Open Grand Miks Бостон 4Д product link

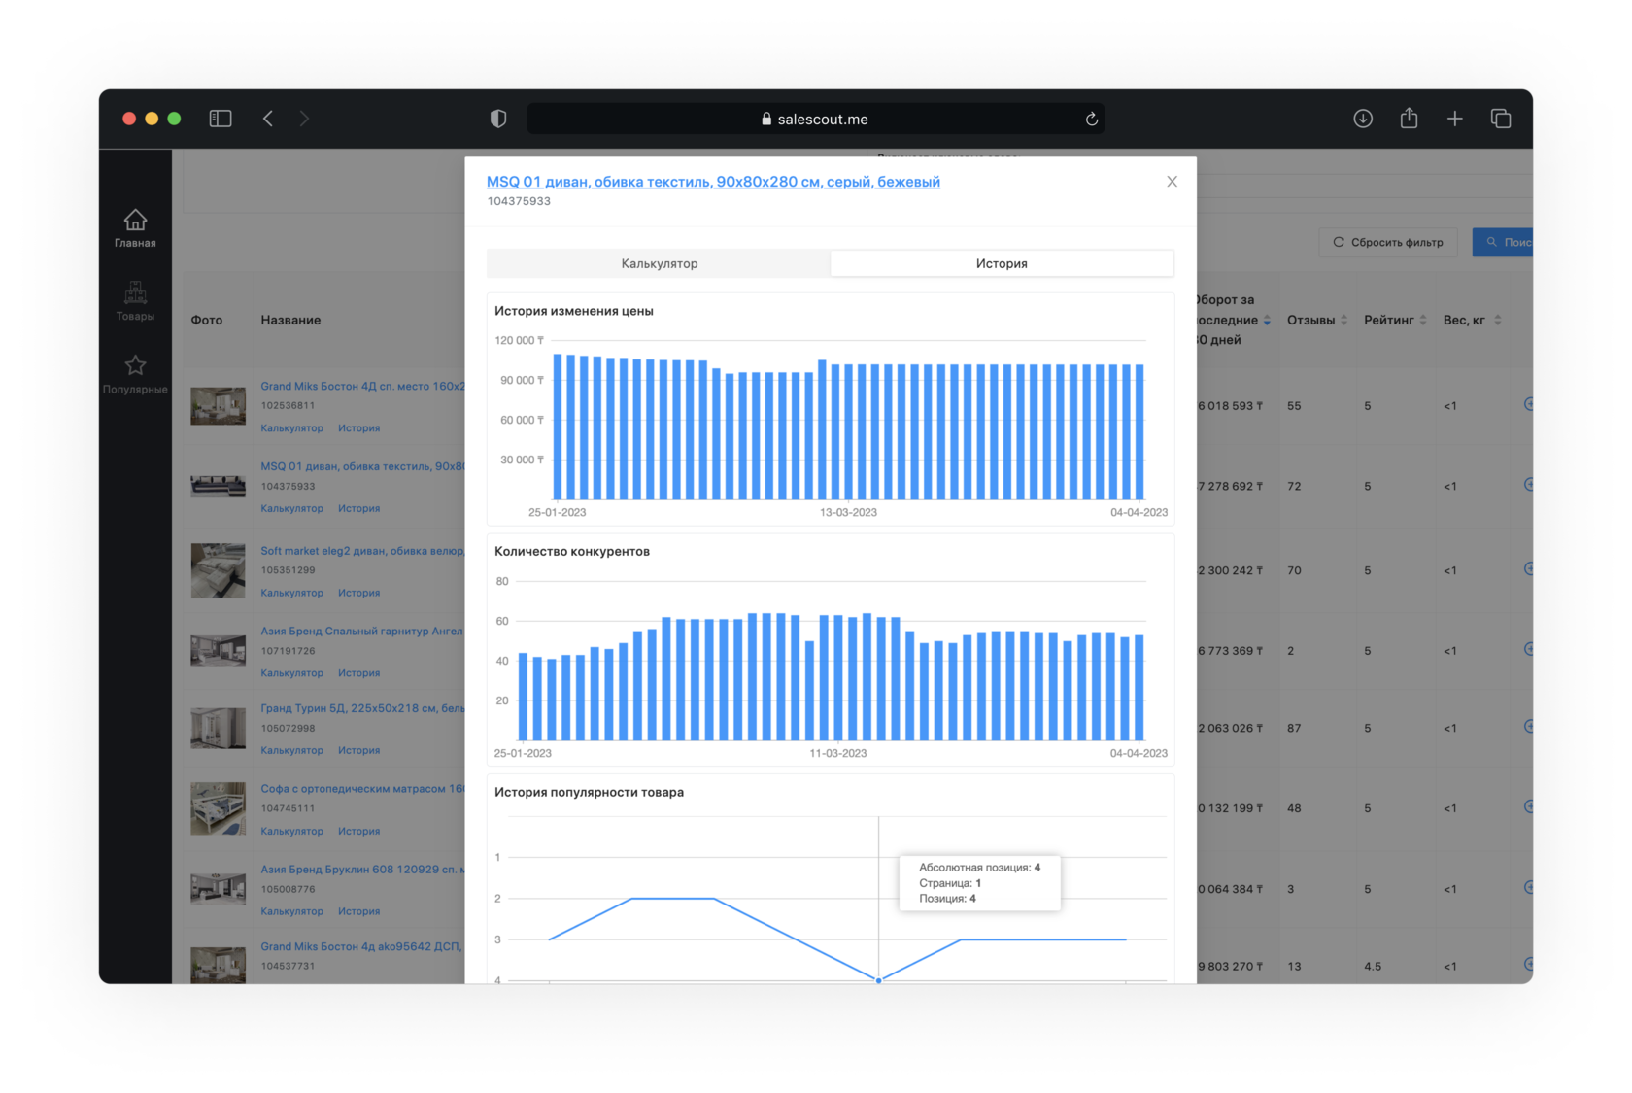click(x=362, y=386)
